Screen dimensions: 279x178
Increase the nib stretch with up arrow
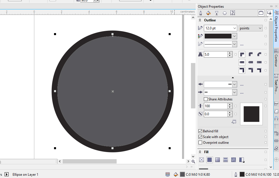pos(230,105)
